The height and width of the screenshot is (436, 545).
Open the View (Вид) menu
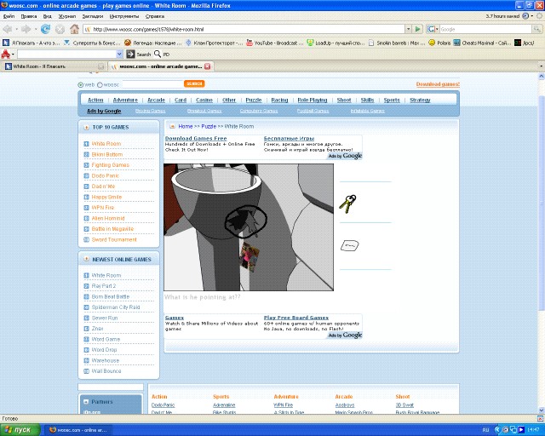[x=48, y=16]
